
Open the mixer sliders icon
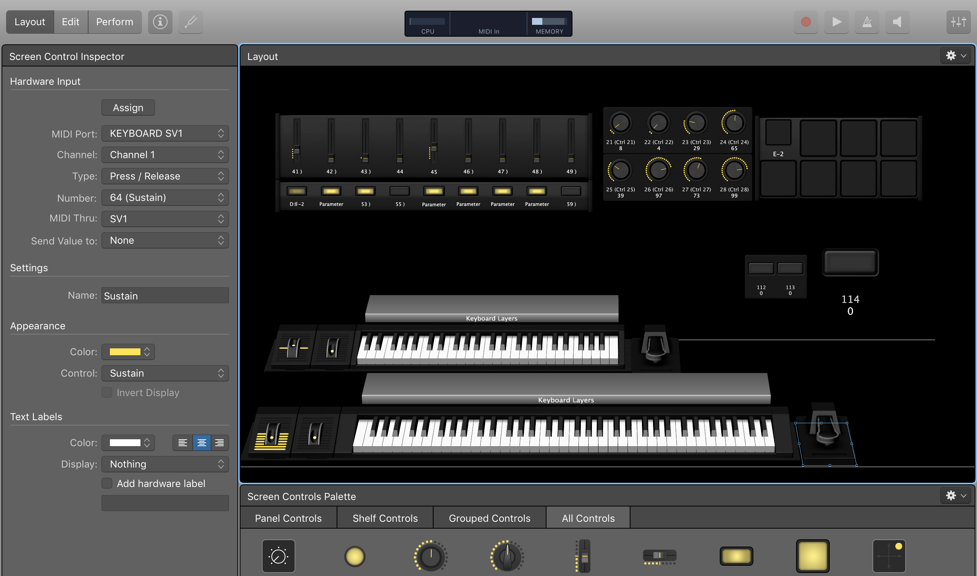(x=958, y=22)
